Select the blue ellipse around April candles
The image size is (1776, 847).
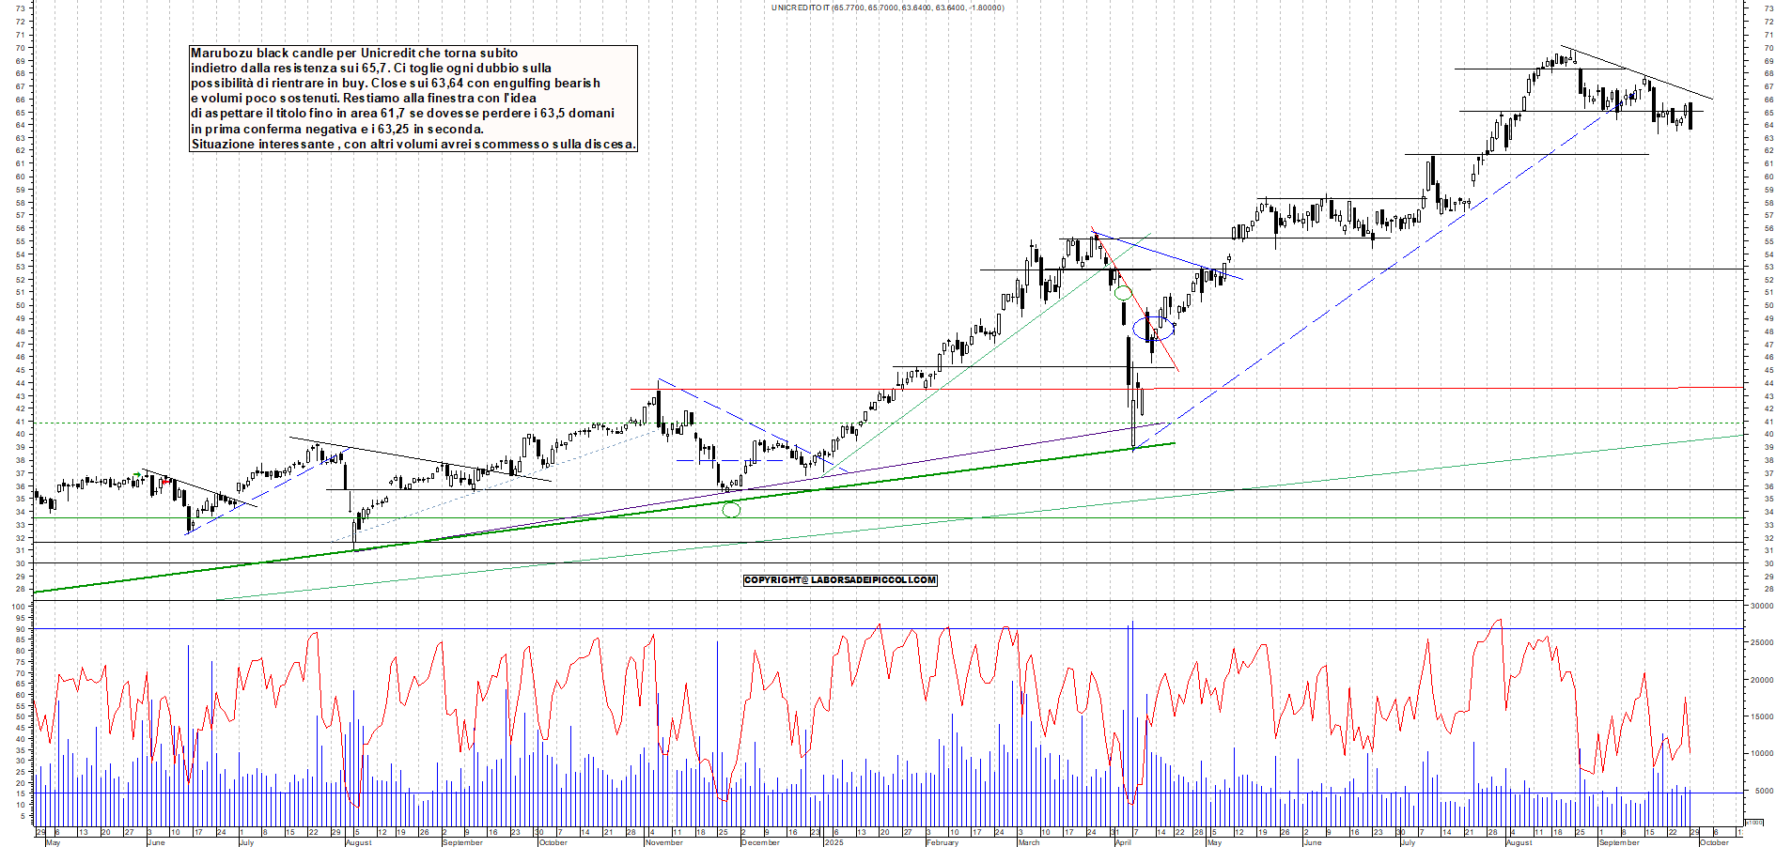pos(1153,329)
